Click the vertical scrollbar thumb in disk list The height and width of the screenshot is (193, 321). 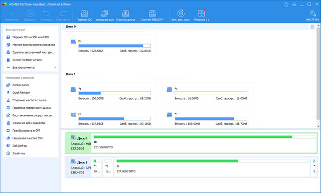pyautogui.click(x=318, y=74)
